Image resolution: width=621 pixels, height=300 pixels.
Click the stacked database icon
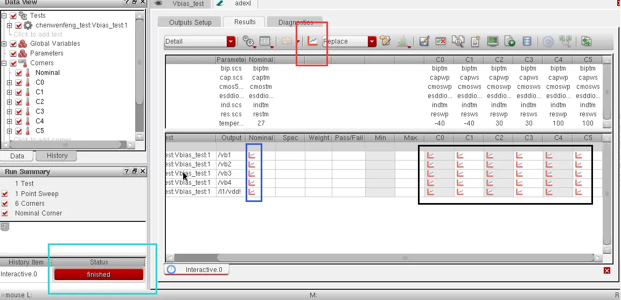[x=526, y=41]
